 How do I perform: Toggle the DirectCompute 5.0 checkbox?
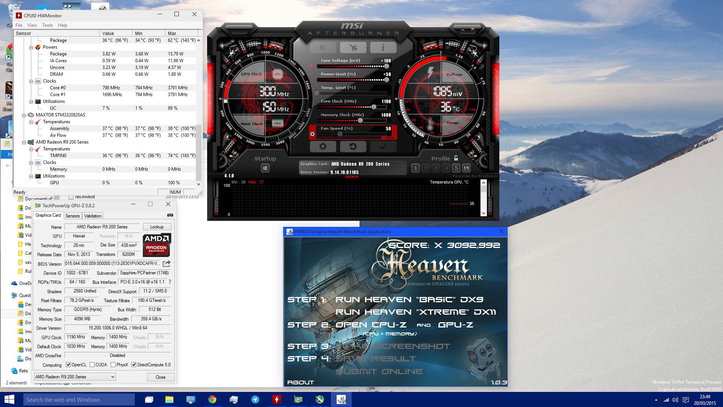(134, 365)
